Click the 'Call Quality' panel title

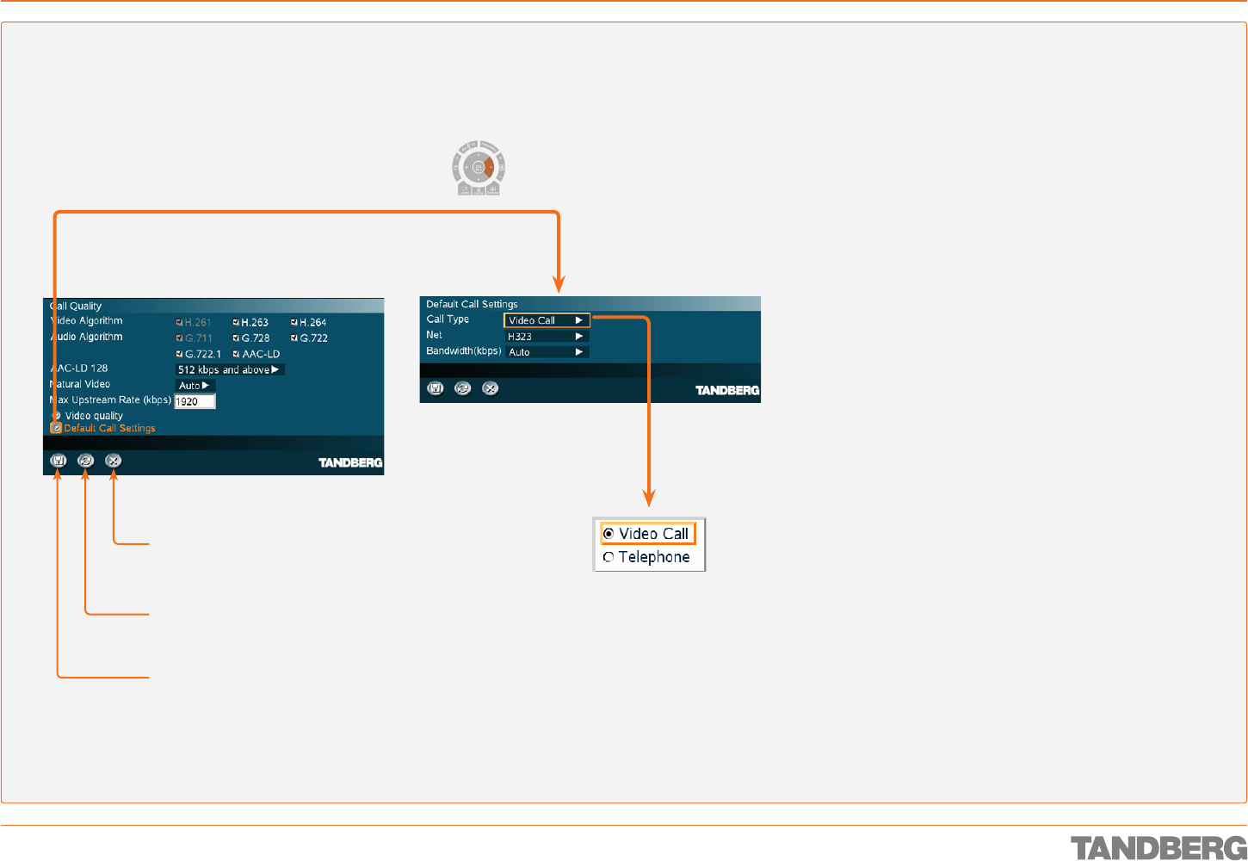76,306
